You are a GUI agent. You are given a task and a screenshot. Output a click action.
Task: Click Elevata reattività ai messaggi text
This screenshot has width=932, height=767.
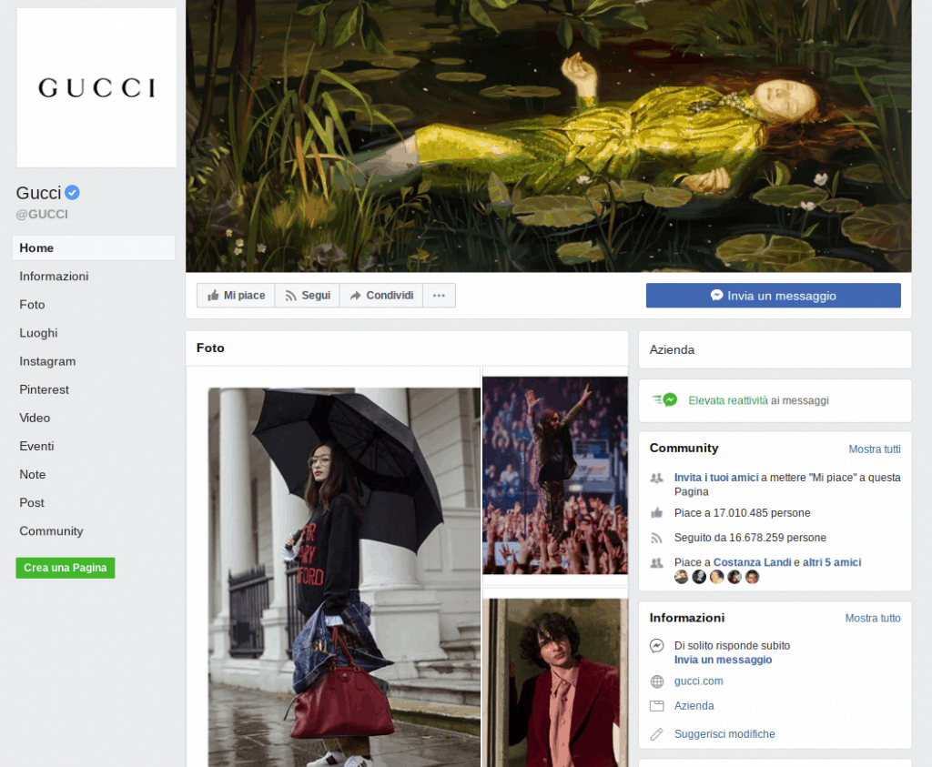pyautogui.click(x=758, y=400)
